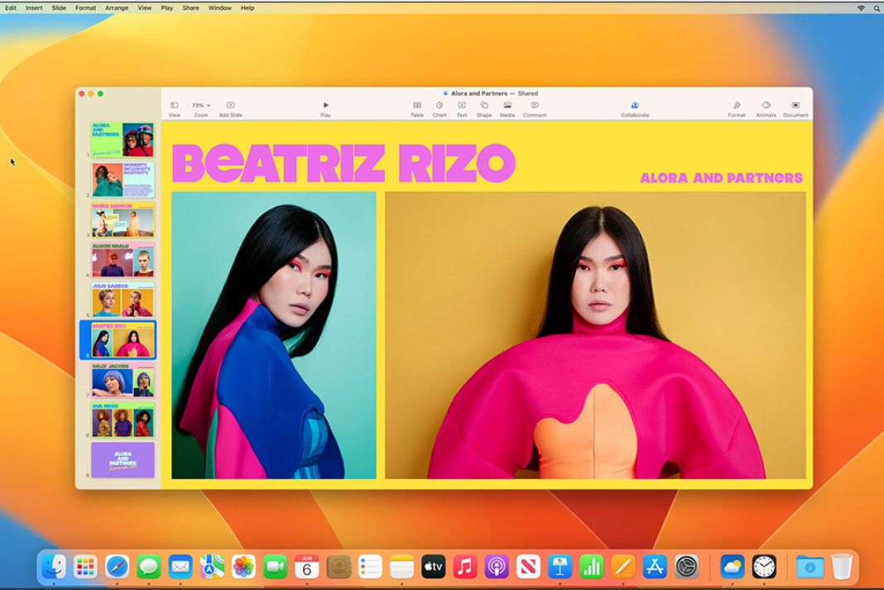Add a Comment to the slide

(x=535, y=106)
